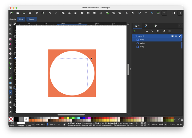Screen dimensions: 192x138
Task: Pick the black color swatch
Action: click(16, 119)
